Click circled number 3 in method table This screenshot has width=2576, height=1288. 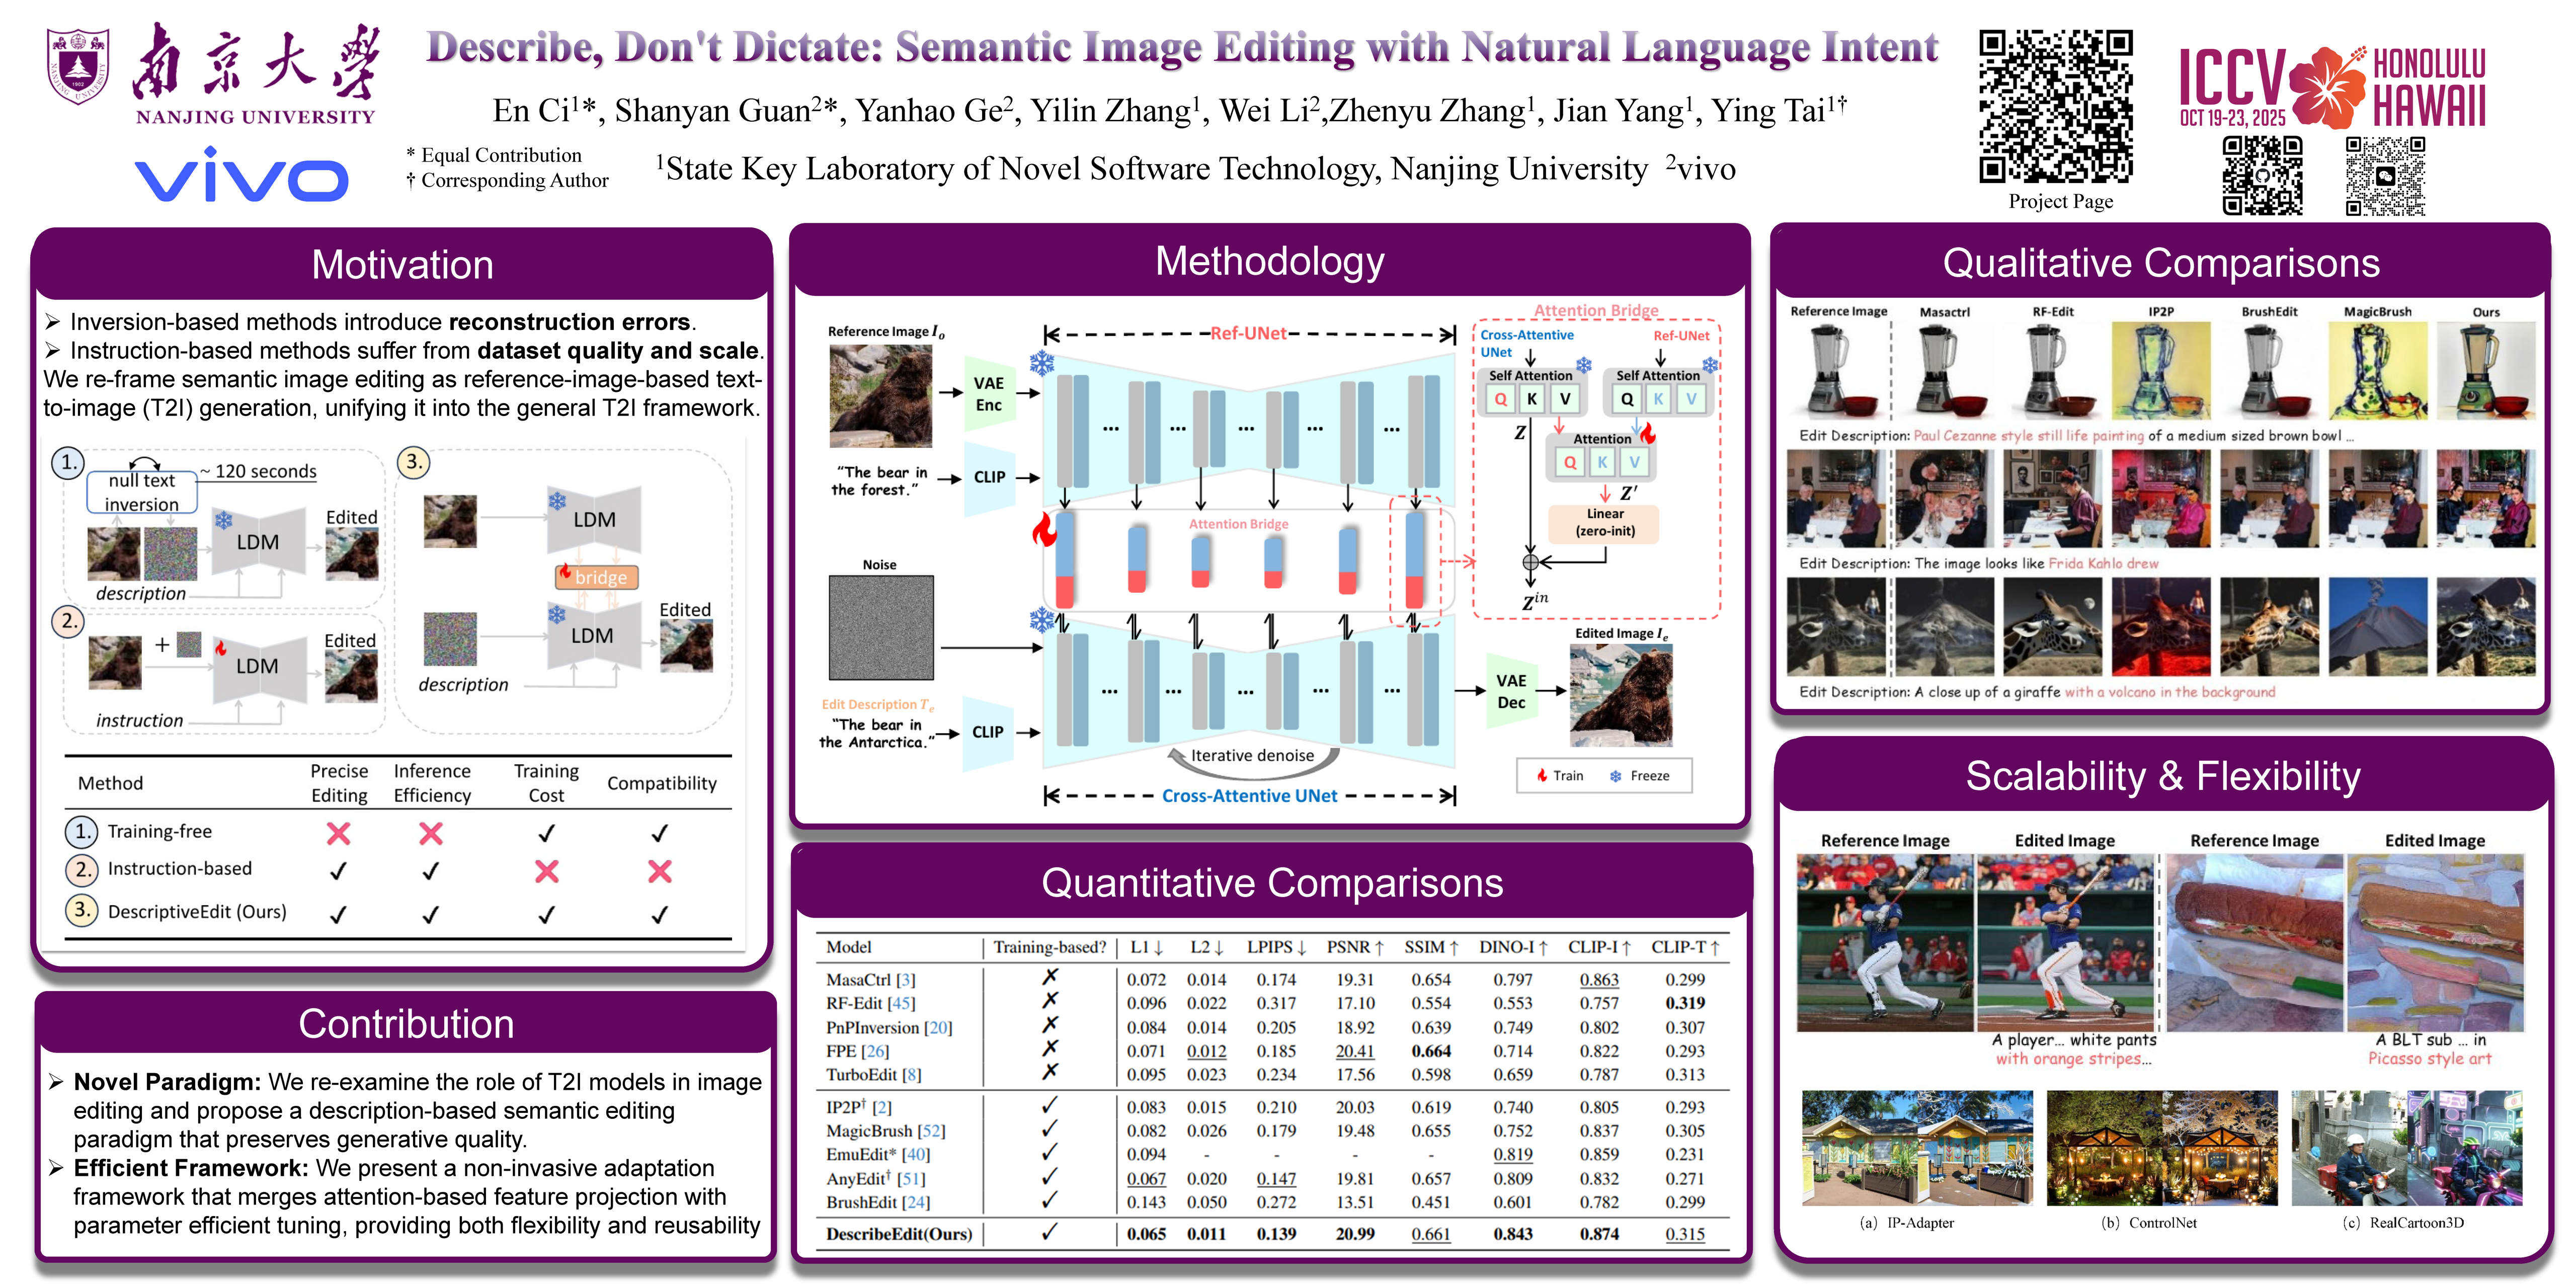[82, 910]
